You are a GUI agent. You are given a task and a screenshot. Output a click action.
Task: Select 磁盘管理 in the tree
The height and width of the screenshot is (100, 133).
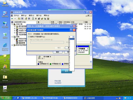(22, 43)
